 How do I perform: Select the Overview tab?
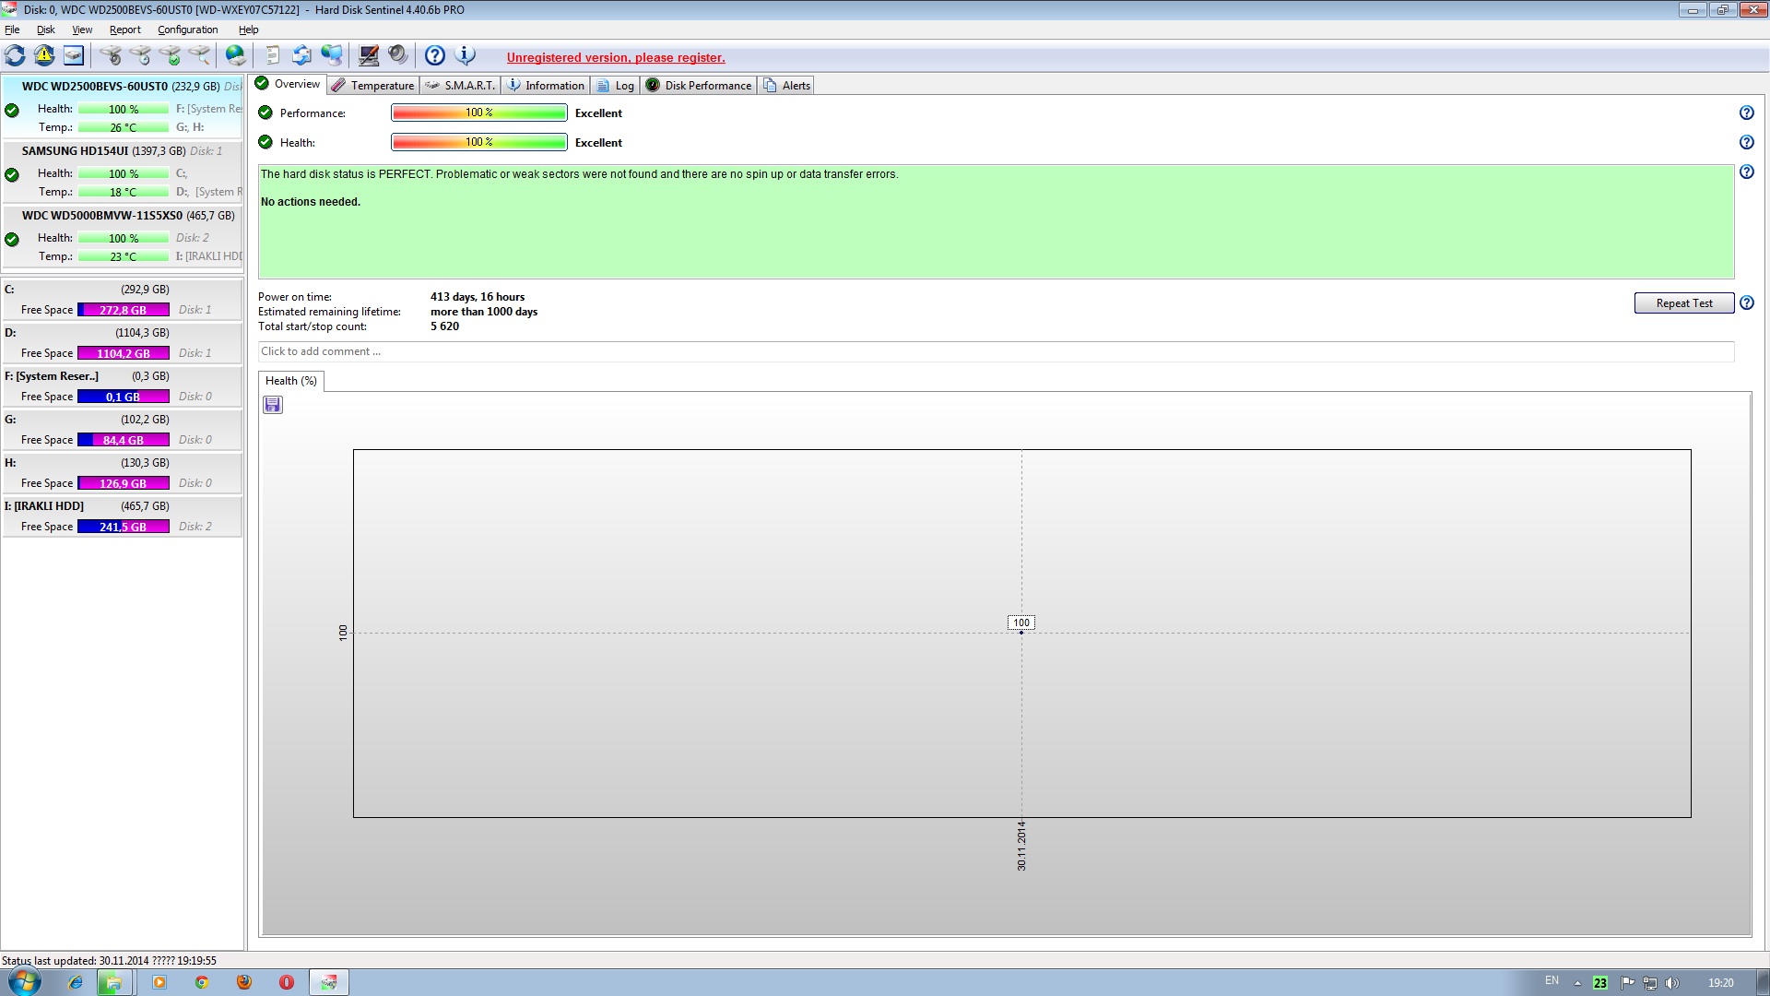point(288,84)
